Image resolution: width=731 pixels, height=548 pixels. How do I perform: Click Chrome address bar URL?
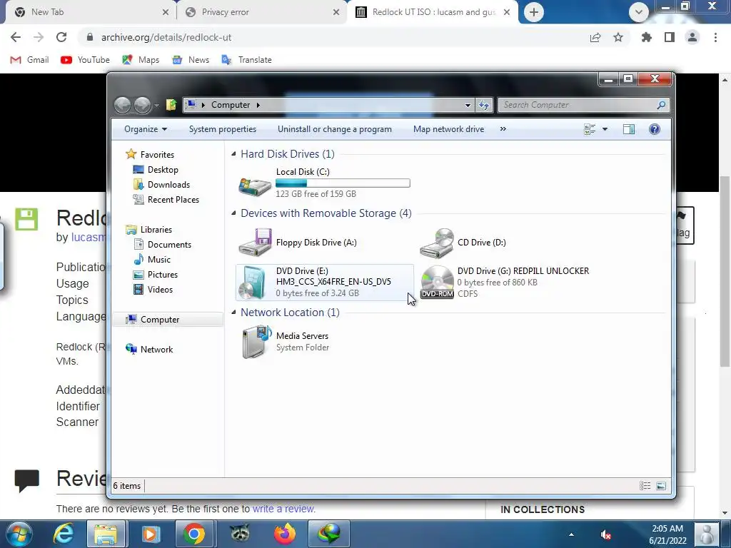(166, 37)
